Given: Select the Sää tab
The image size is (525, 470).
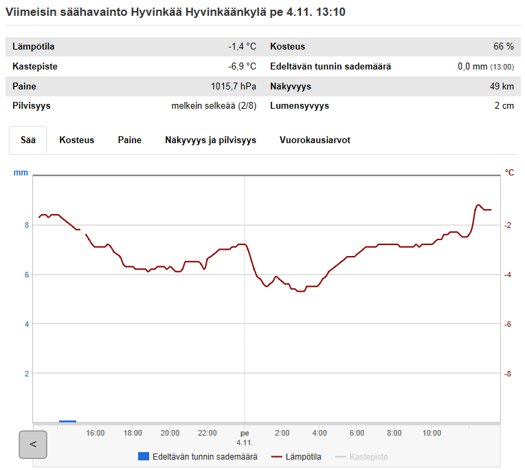Looking at the screenshot, I should pyautogui.click(x=28, y=140).
